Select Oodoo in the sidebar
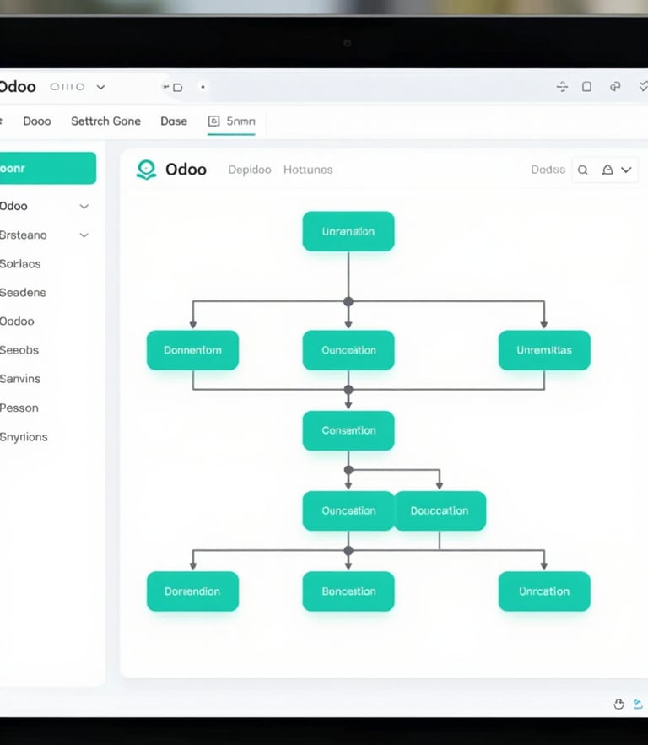 tap(17, 321)
